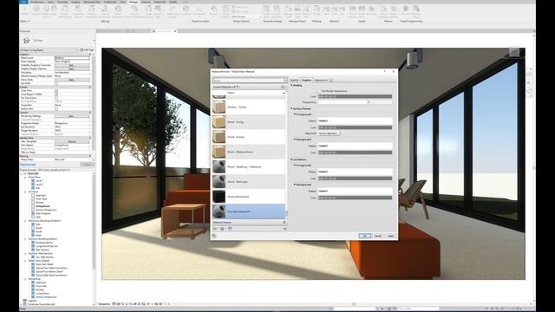Toggle the Section Box checkbox
The image size is (555, 312).
point(56,109)
